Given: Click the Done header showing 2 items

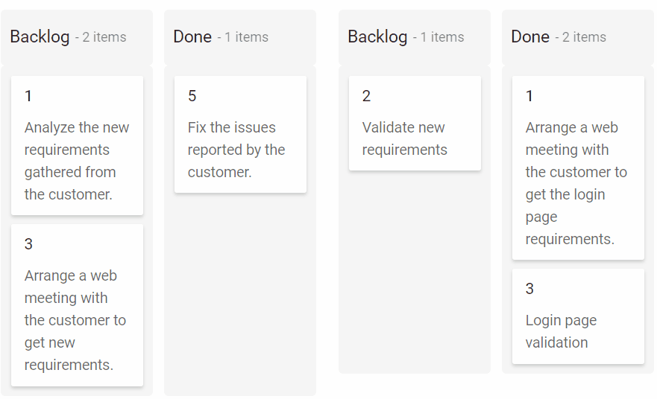Looking at the screenshot, I should (x=530, y=36).
